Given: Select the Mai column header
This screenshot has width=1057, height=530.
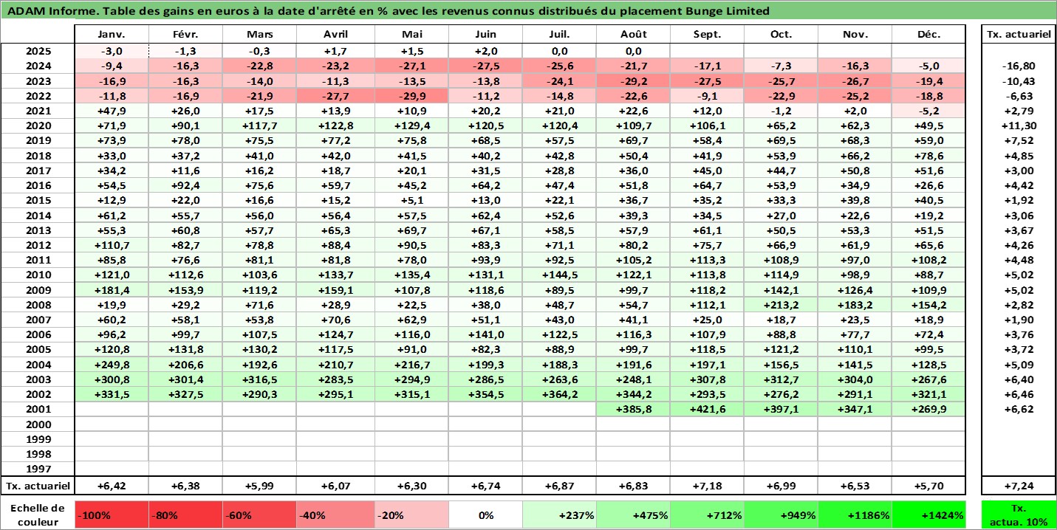Looking at the screenshot, I should tap(411, 35).
